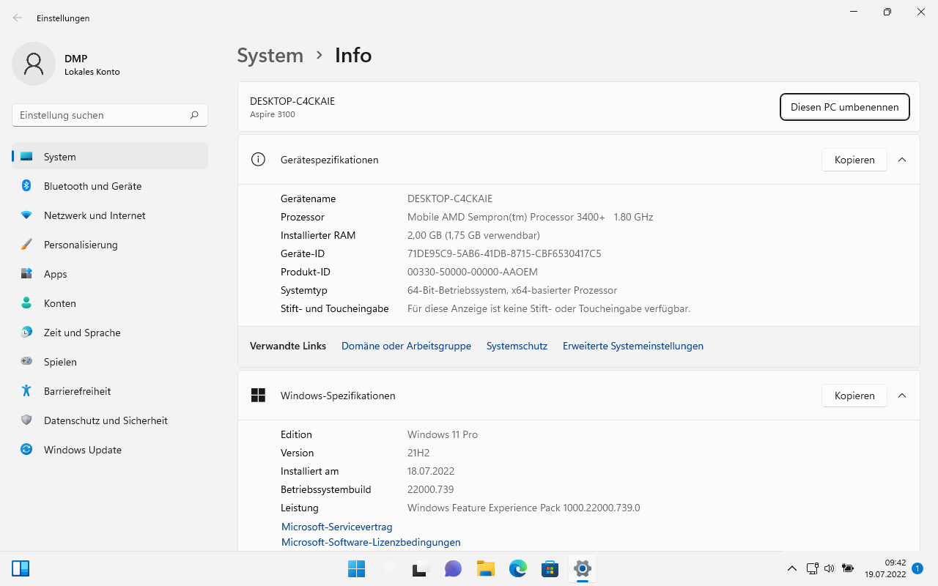This screenshot has height=586, width=938.
Task: Open the Task View icon in taskbar
Action: click(420, 568)
